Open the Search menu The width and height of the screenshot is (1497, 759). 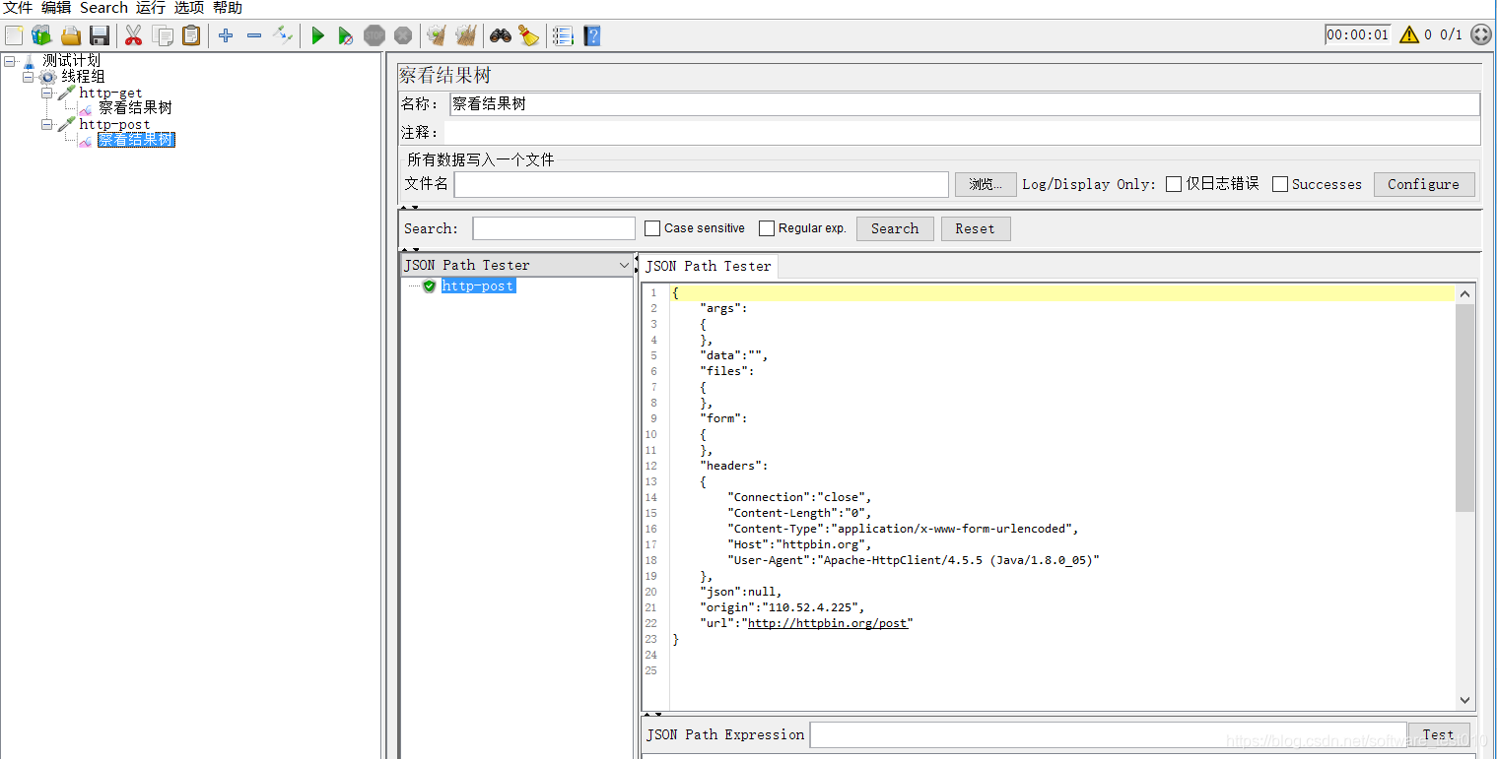click(103, 8)
